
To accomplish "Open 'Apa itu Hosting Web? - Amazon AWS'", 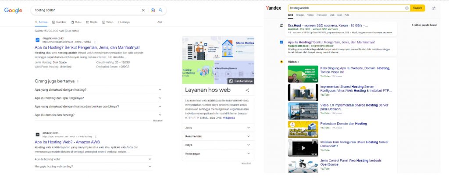I will [x=67, y=142].
